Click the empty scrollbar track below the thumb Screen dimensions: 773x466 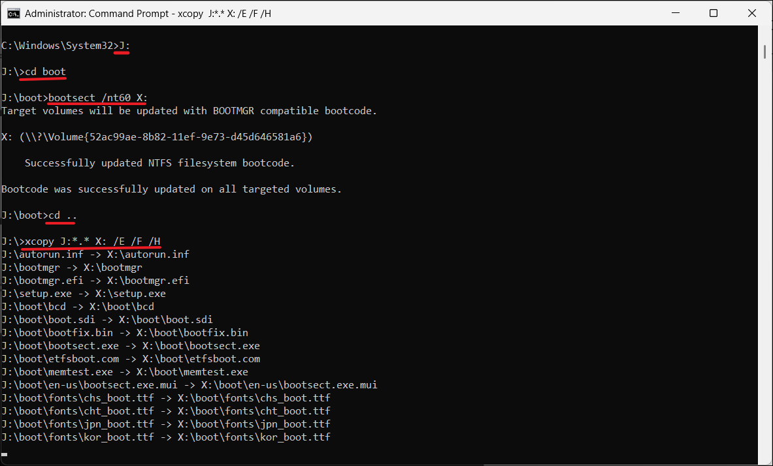[765, 261]
